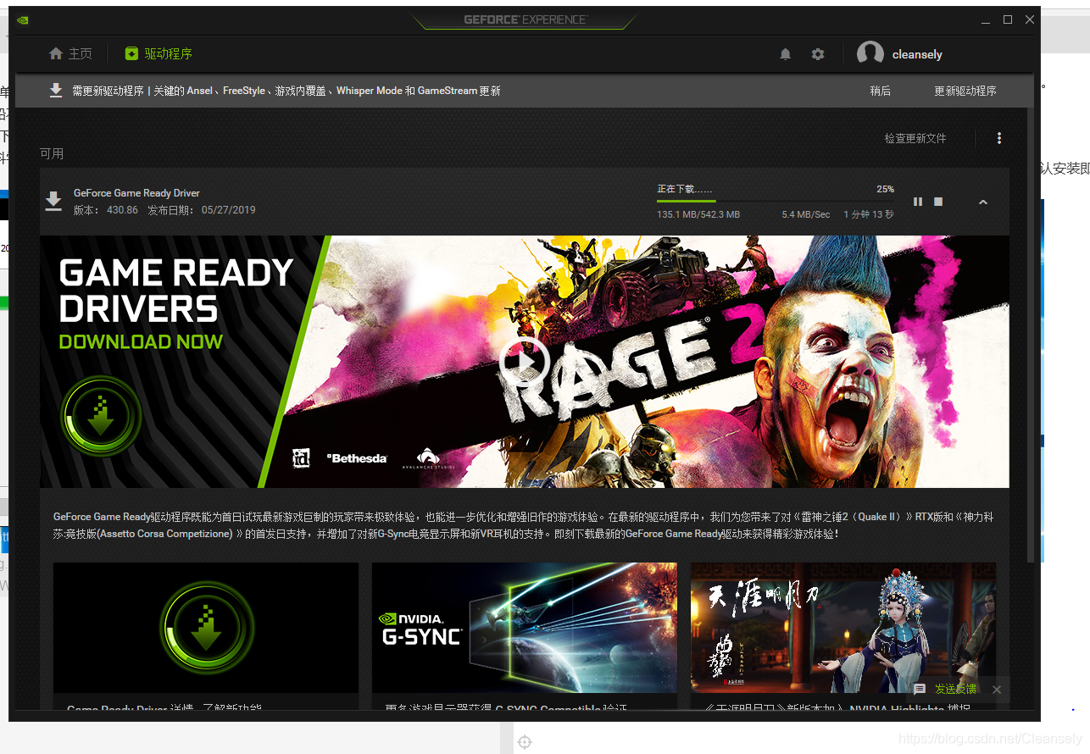Click the green download circle in banner
The image size is (1090, 754).
click(102, 416)
